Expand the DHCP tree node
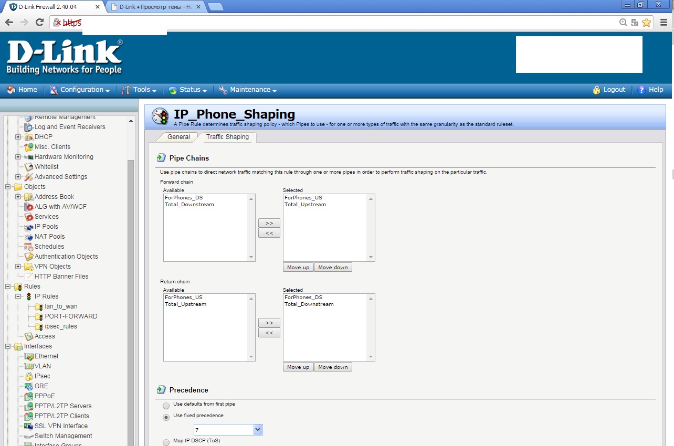 point(18,137)
